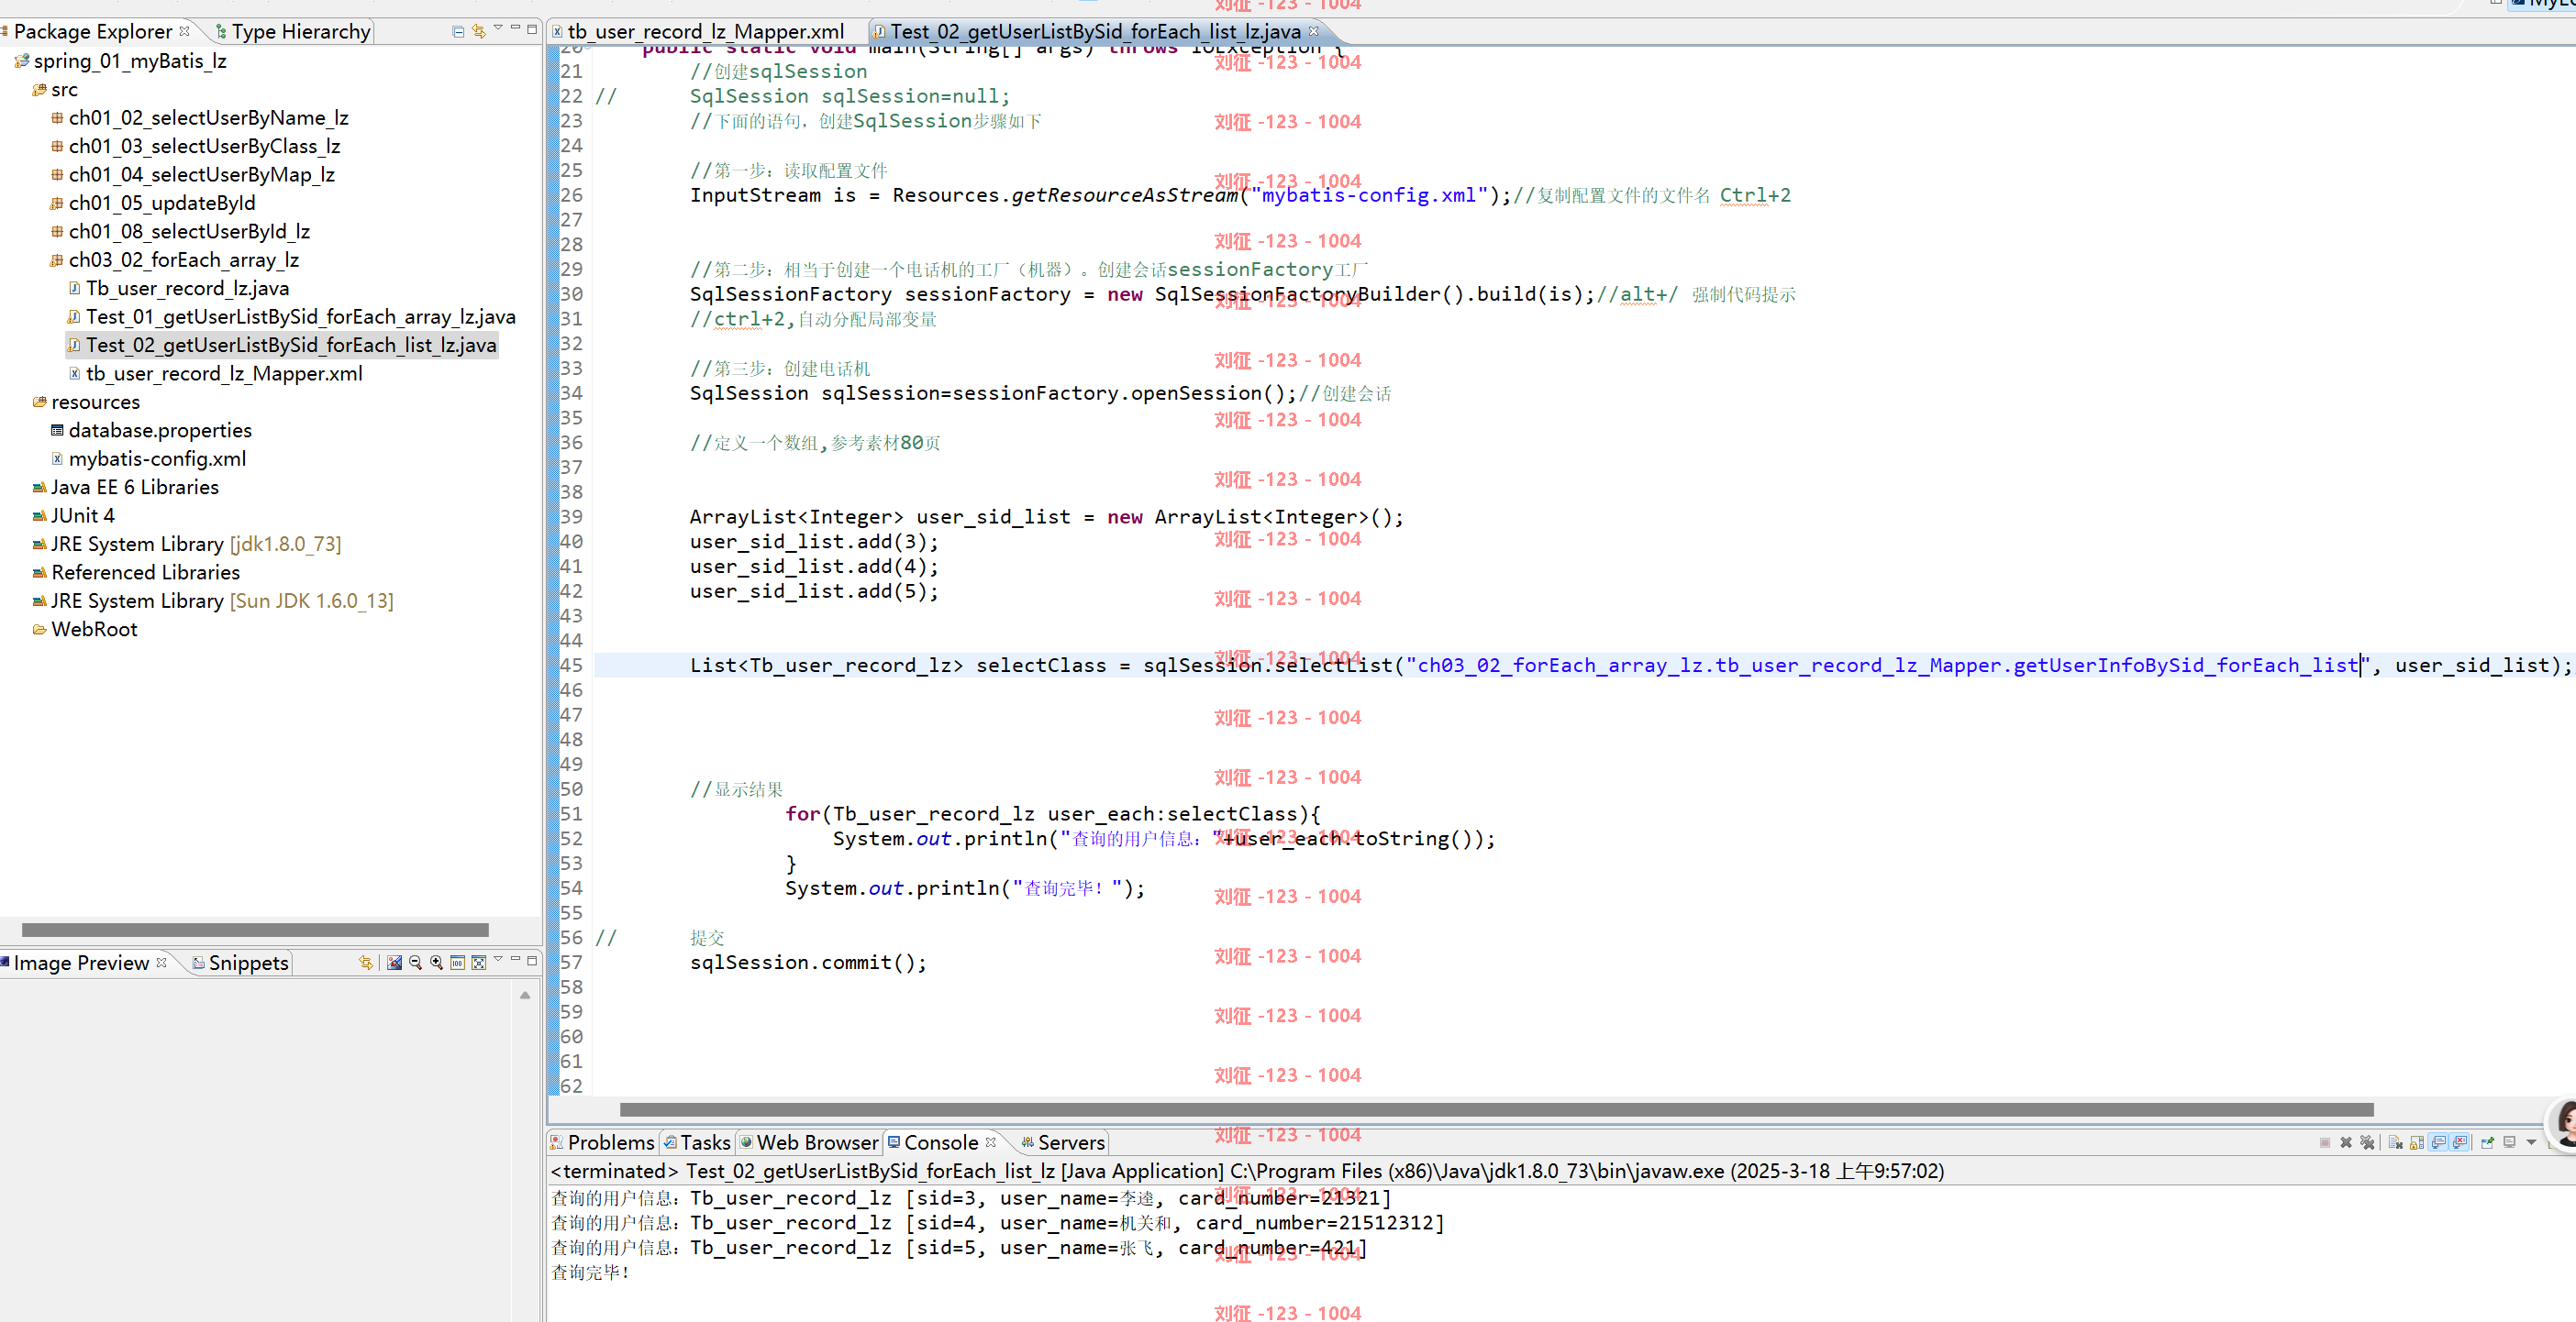Open database.properties file
Viewport: 2576px width, 1322px height.
(x=151, y=431)
